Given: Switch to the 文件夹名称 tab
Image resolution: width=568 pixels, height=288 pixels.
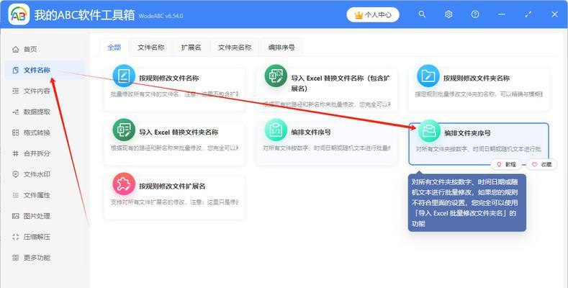Looking at the screenshot, I should pos(235,48).
